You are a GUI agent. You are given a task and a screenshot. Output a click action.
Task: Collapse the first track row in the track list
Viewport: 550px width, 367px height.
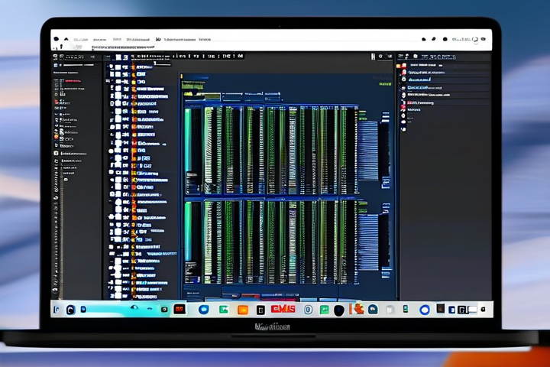point(112,67)
